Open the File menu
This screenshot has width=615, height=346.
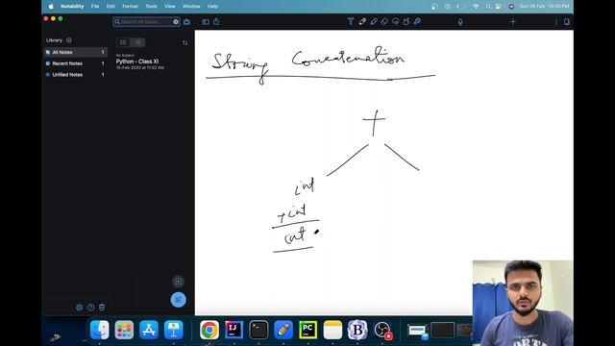(x=95, y=7)
